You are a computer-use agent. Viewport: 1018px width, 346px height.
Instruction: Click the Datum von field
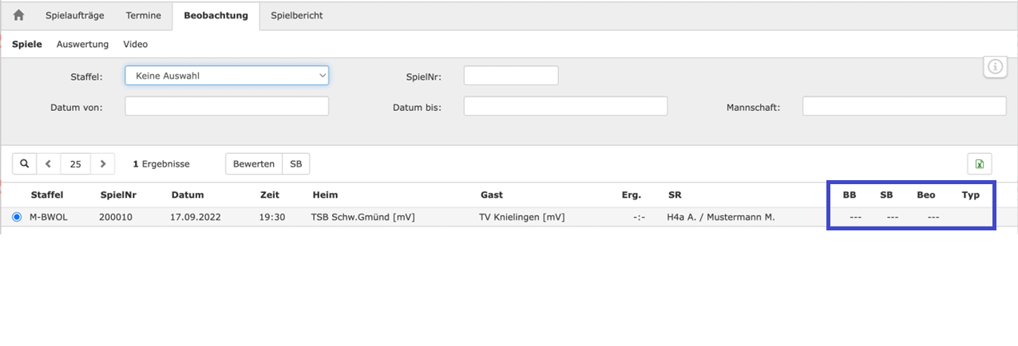click(227, 106)
